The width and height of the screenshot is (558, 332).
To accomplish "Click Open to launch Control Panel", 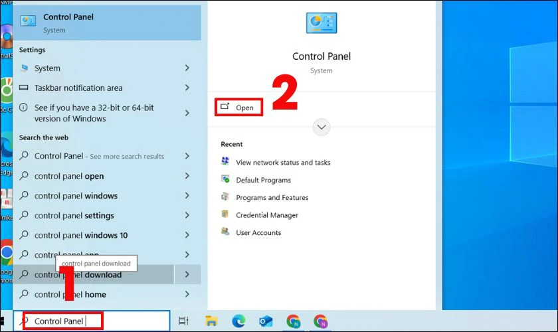I will [x=238, y=107].
